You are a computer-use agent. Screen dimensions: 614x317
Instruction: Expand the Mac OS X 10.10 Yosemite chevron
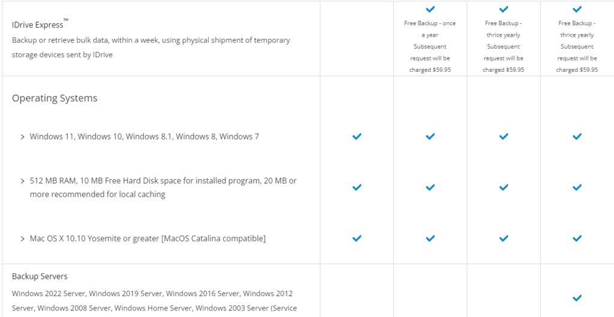coord(22,238)
